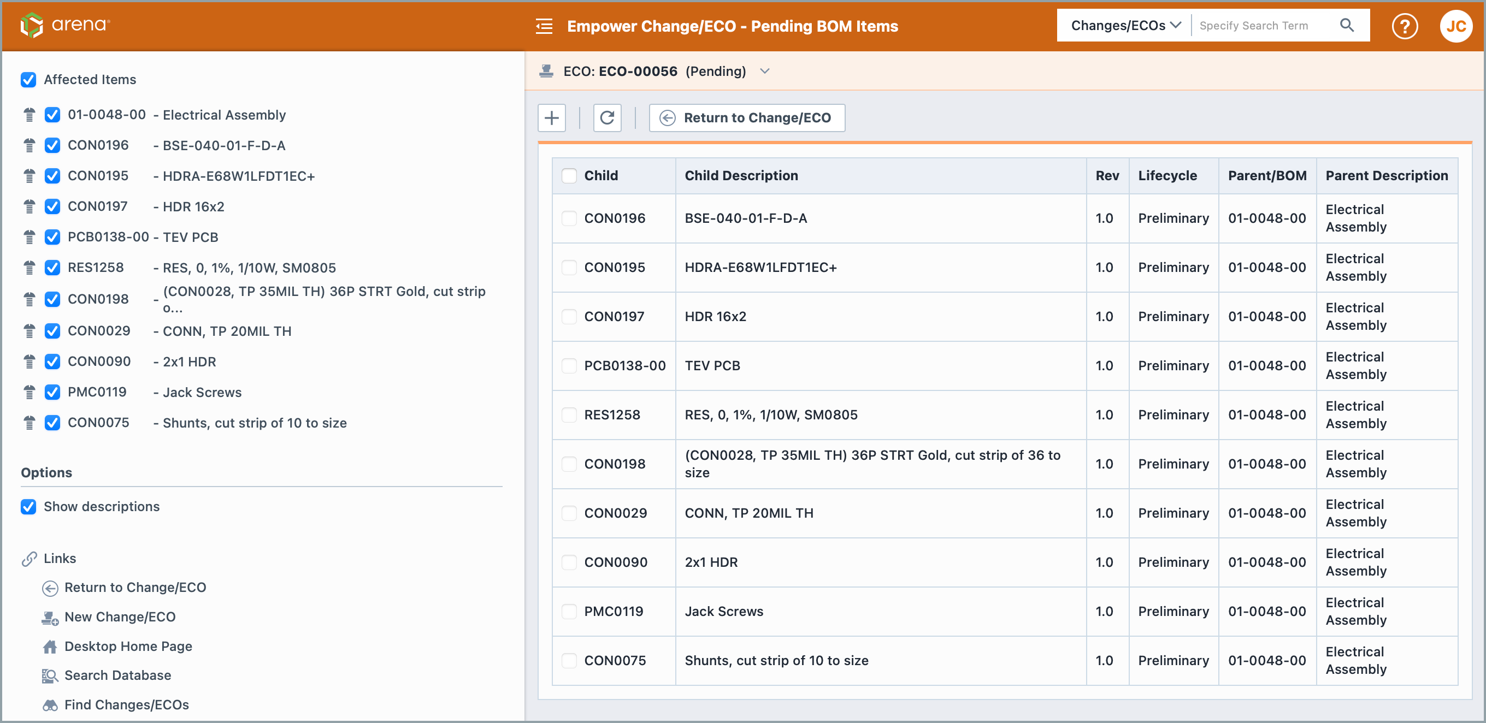Toggle the sidebar menu list icon

[544, 26]
